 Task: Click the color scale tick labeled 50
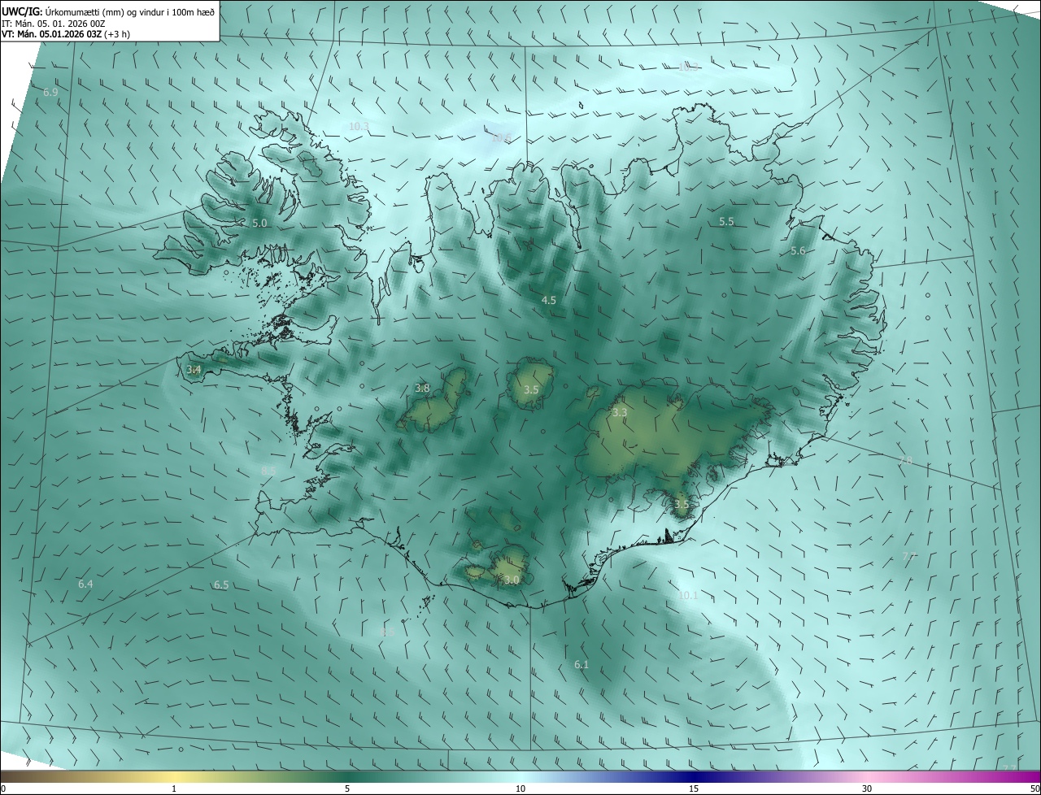1034,788
